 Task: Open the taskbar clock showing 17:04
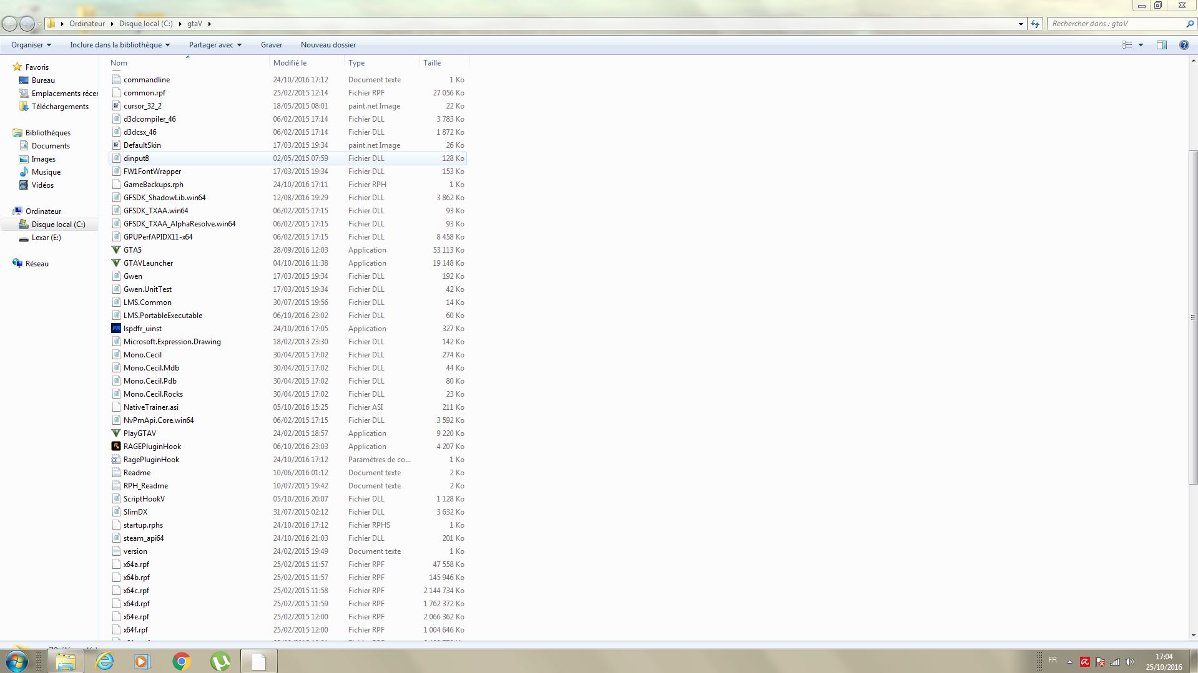1164,662
